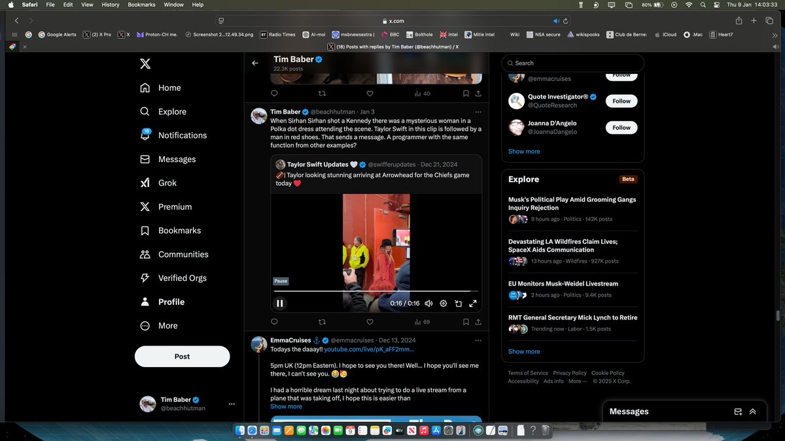Pause the Taylor Swift video
The height and width of the screenshot is (441, 785).
point(280,303)
